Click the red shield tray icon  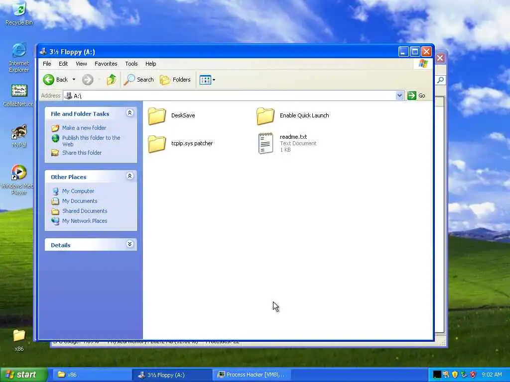(x=473, y=375)
